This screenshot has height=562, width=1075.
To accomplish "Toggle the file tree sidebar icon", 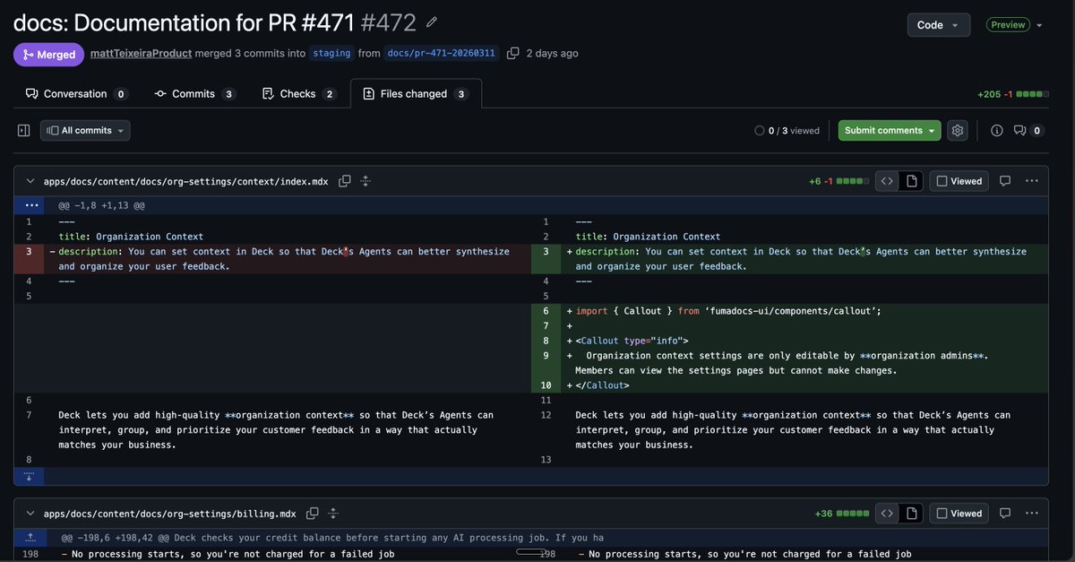I will (x=24, y=131).
